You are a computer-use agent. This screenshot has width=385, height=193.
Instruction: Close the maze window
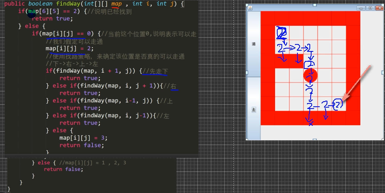tap(380, 8)
